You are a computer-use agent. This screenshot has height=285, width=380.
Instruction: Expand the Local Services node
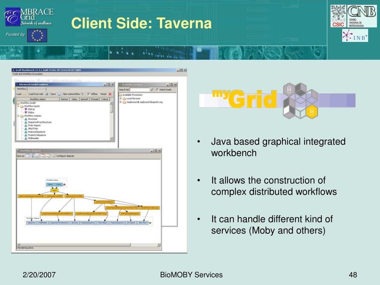(x=121, y=99)
